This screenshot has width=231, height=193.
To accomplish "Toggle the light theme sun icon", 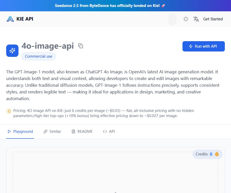I will (x=186, y=19).
